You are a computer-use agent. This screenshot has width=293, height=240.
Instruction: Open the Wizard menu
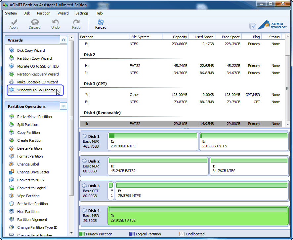pos(63,13)
